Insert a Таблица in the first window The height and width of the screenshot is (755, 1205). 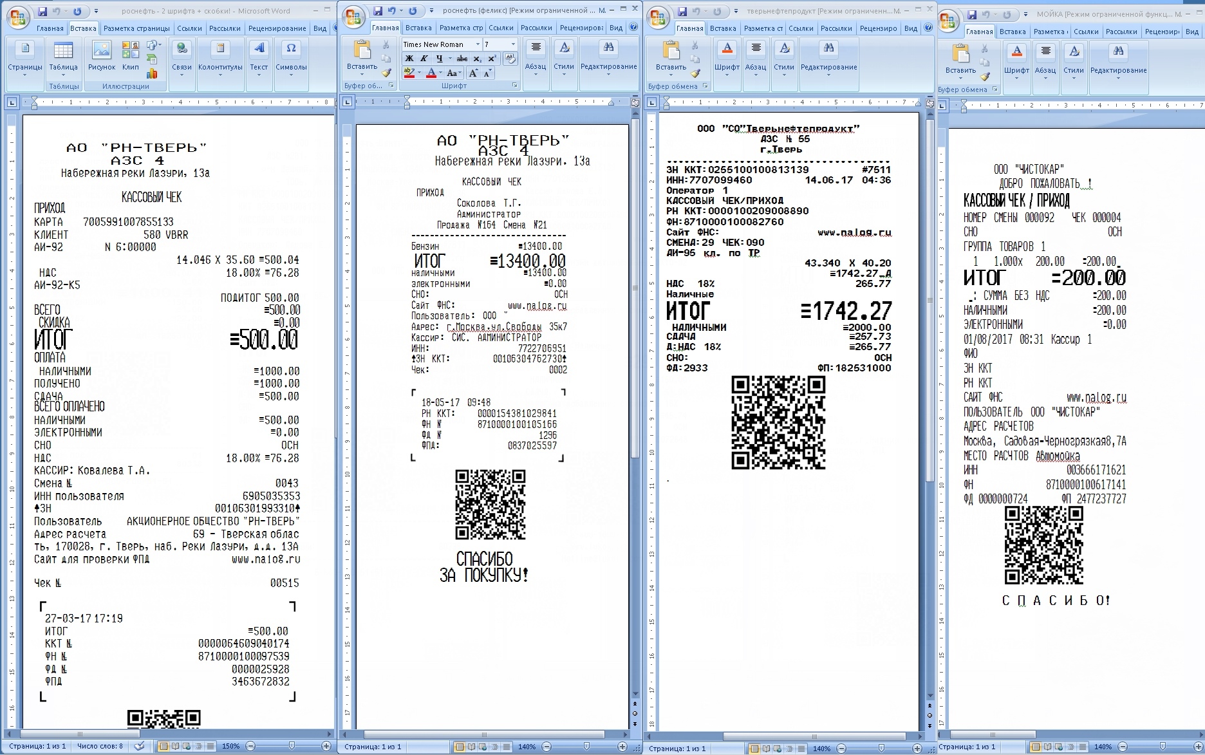click(63, 57)
